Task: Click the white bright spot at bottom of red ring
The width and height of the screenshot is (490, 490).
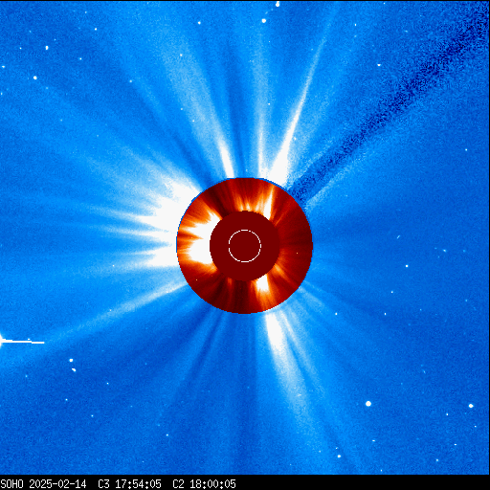Action: 263,284
